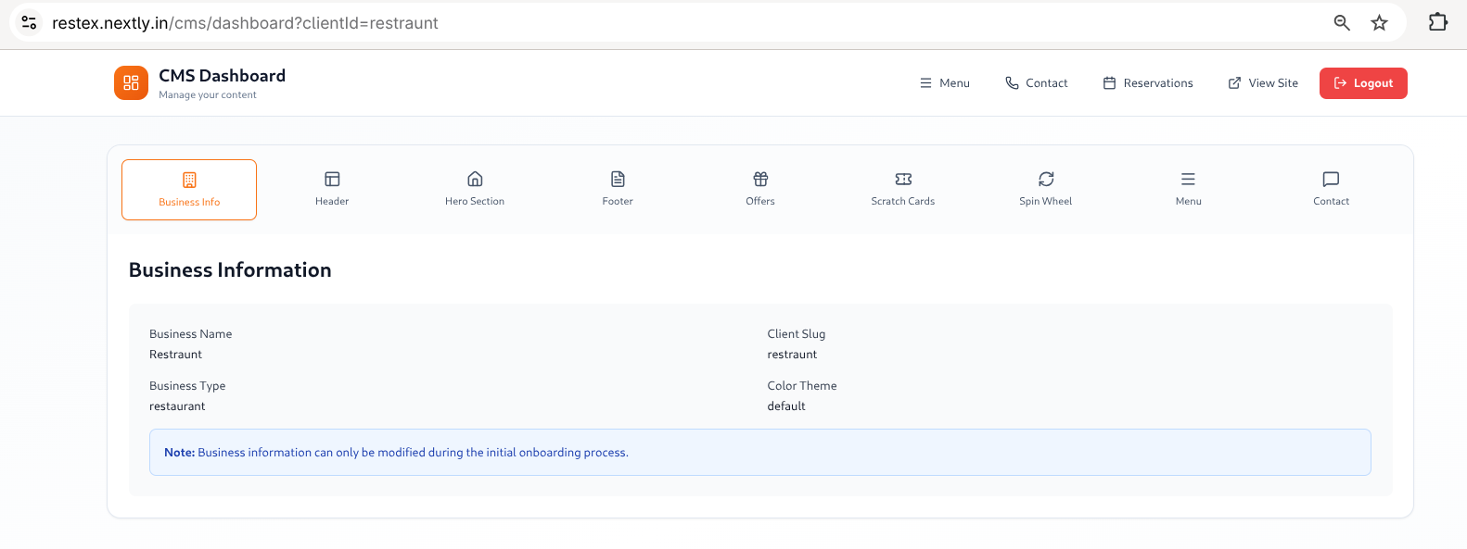Switch to the Header tab
Viewport: 1467px width, 549px height.
point(332,190)
